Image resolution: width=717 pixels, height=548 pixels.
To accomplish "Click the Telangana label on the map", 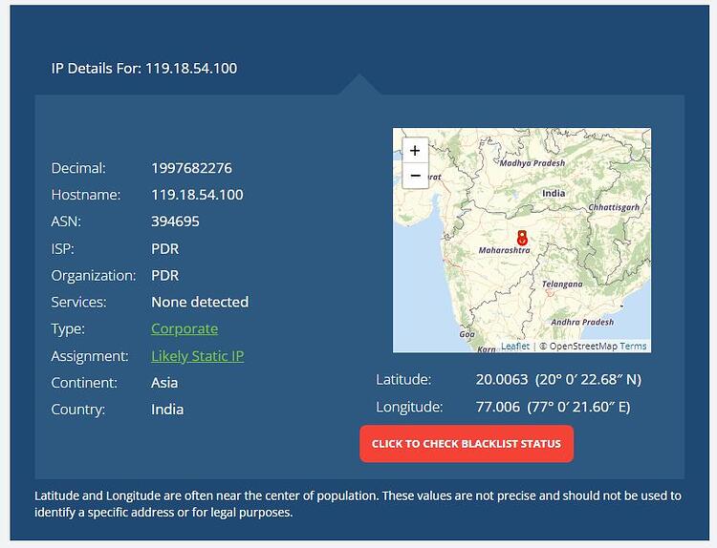I will point(562,285).
